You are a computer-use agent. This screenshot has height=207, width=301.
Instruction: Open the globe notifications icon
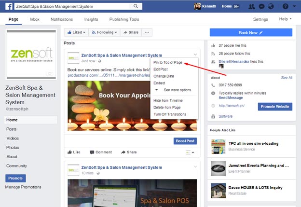click(271, 7)
